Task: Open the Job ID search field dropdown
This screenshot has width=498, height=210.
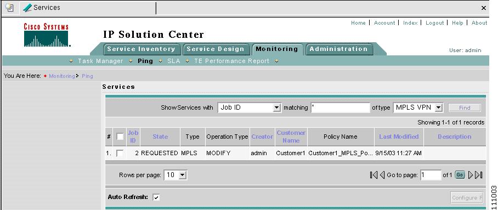Action: point(277,107)
